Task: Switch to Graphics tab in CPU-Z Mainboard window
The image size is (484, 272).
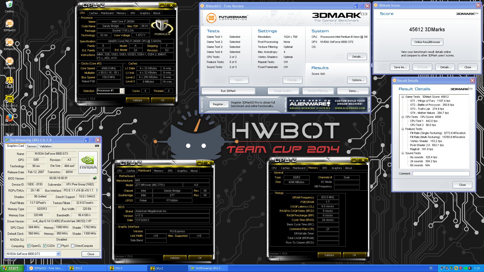Action: point(182,171)
